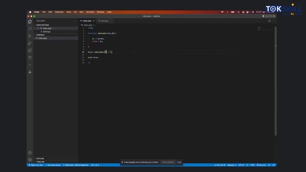This screenshot has height=172, width=306.
Task: Open the Help menu
Action: click(x=109, y=12)
